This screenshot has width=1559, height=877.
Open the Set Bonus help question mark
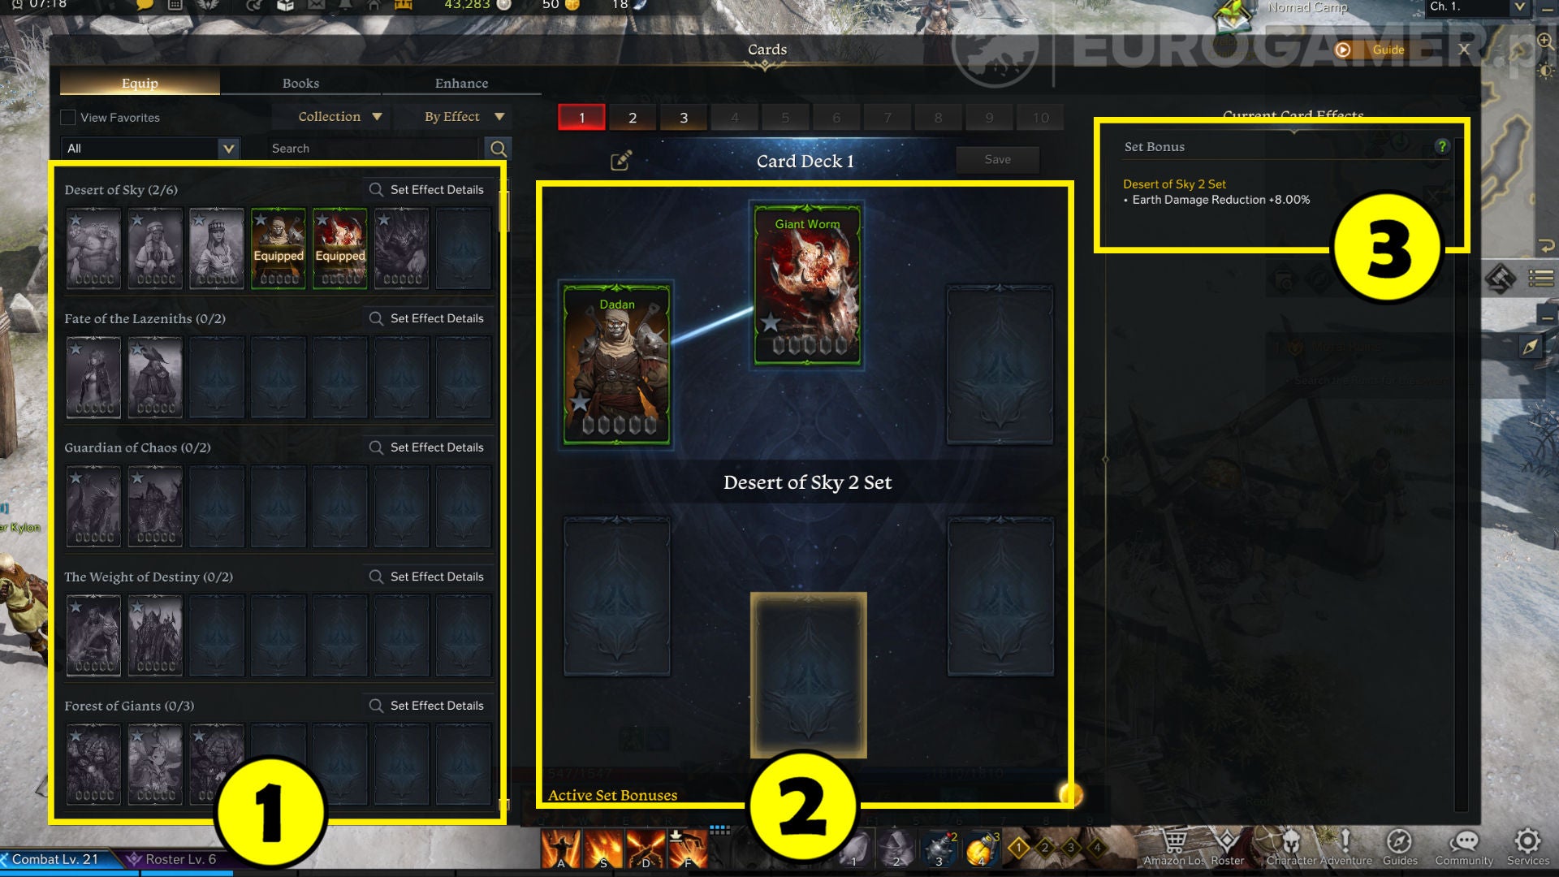coord(1442,146)
